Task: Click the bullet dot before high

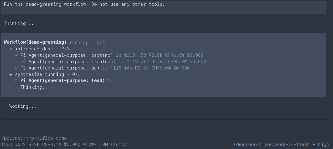Action: (x=314, y=144)
